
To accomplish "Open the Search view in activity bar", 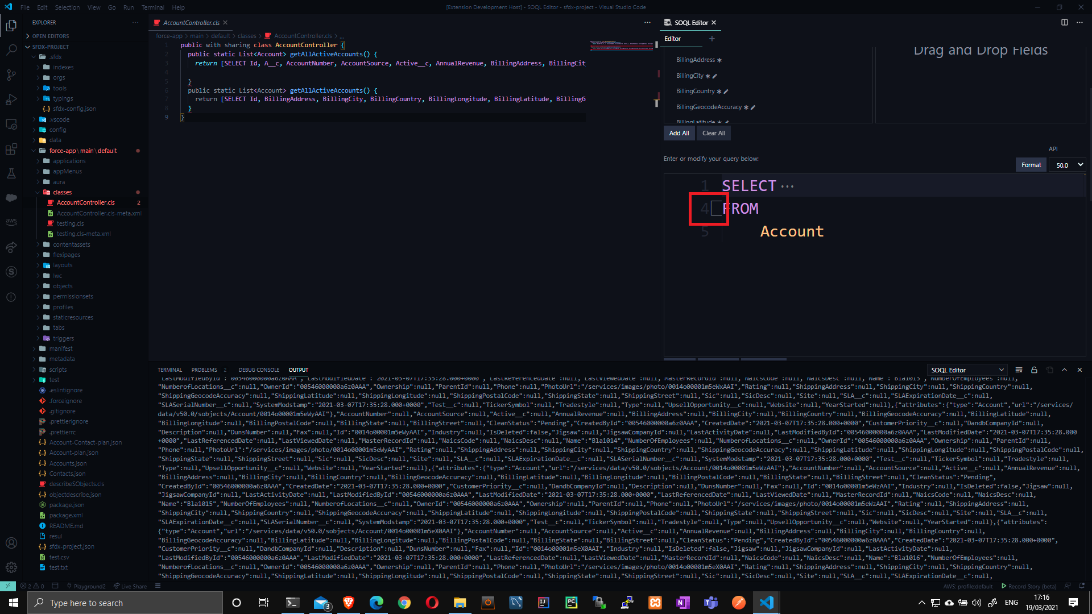I will (11, 50).
